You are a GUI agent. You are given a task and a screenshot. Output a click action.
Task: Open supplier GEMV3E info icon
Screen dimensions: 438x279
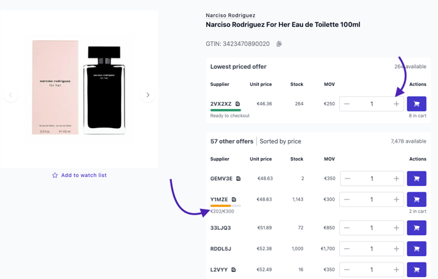238,178
